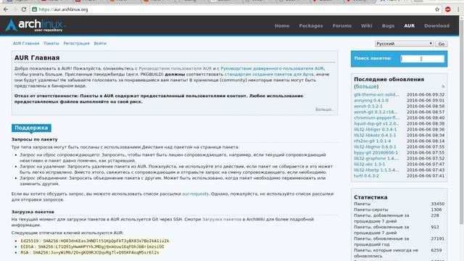
Task: Open the Forums menu item
Action: tap(341, 26)
